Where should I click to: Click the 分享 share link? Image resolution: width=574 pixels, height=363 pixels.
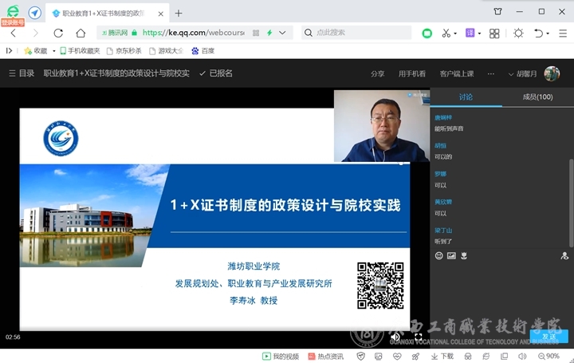pos(377,73)
